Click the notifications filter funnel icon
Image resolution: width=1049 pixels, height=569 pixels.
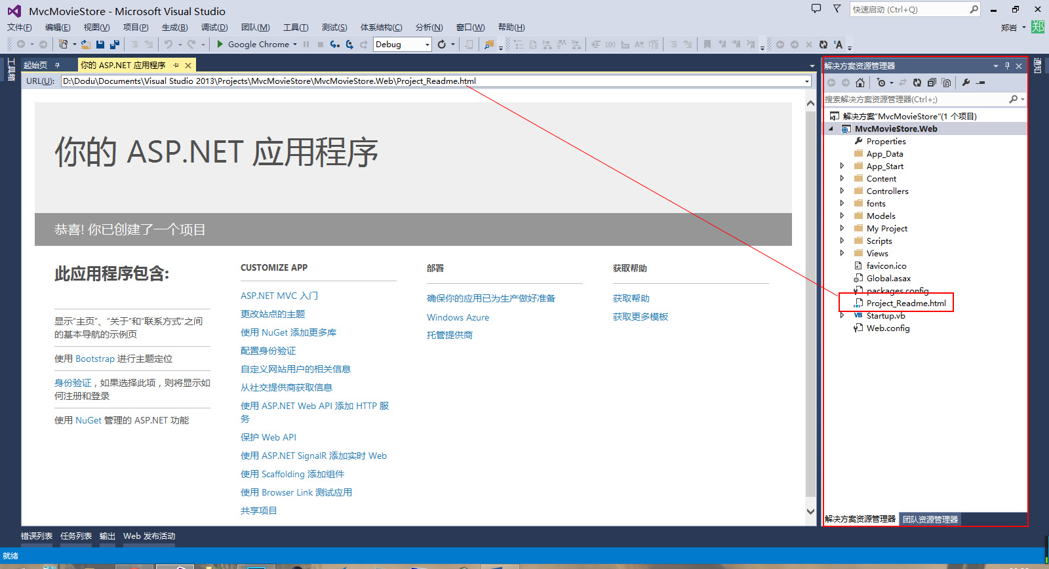[x=837, y=9]
